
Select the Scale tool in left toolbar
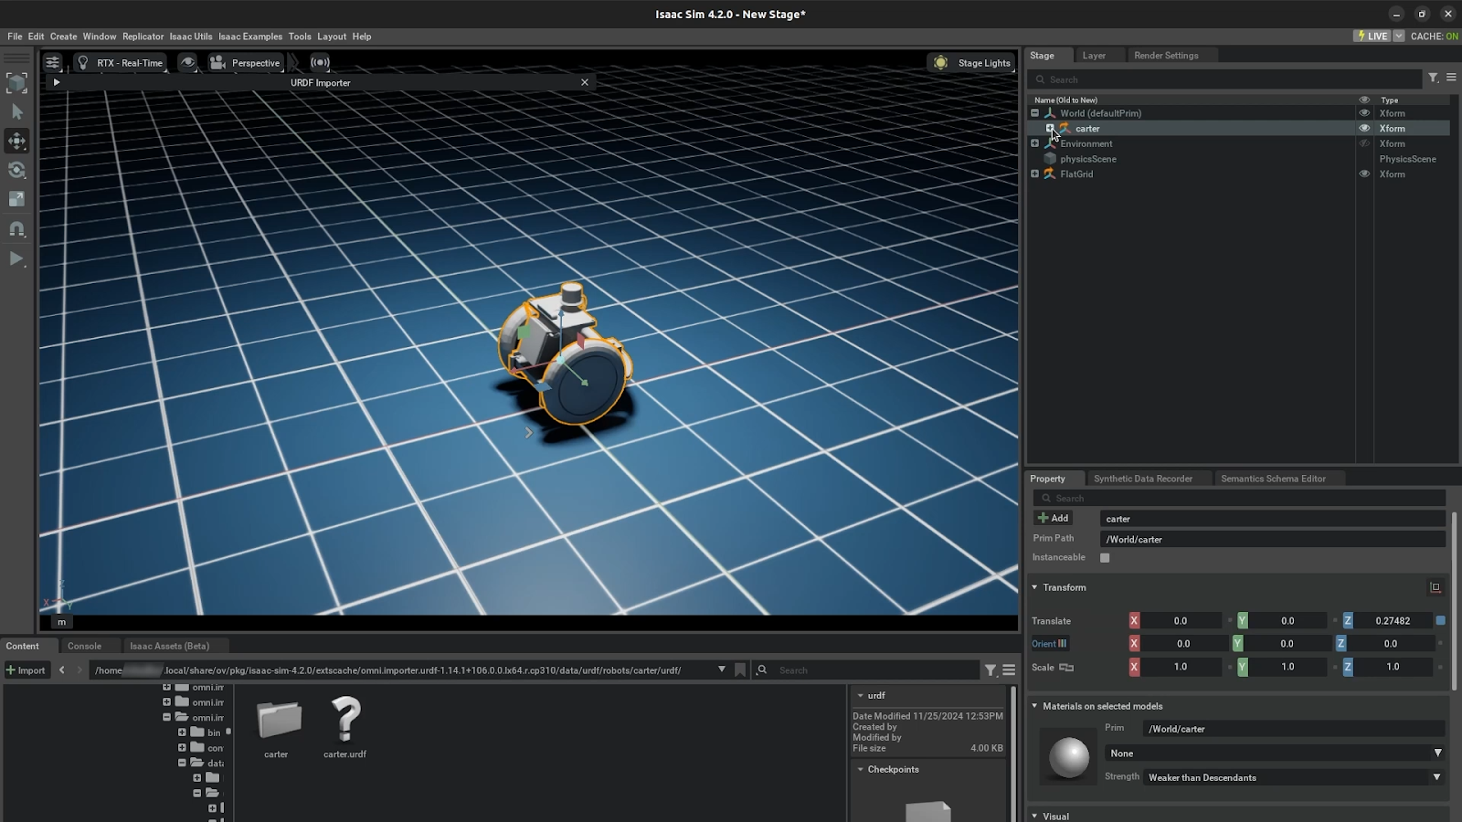(16, 199)
